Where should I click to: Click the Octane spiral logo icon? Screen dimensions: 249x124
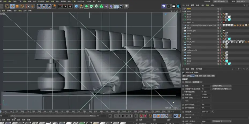(x=164, y=6)
